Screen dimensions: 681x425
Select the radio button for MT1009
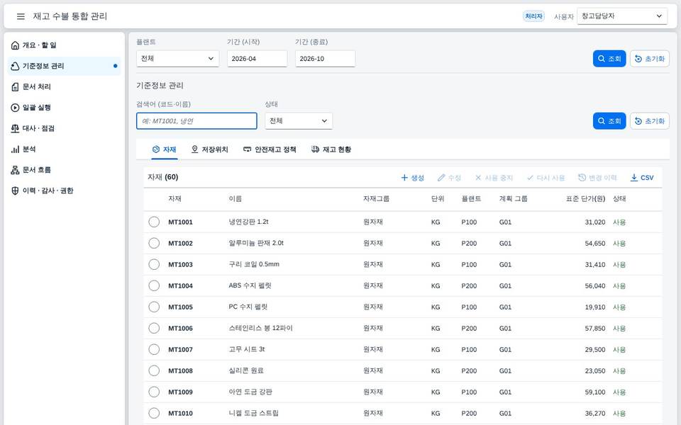coord(154,392)
